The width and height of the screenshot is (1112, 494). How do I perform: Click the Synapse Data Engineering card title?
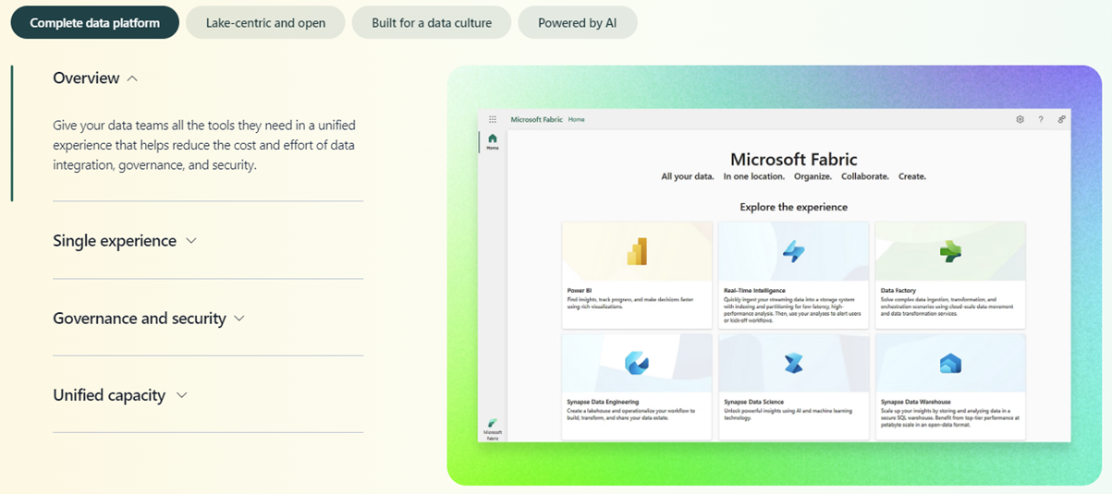(604, 402)
